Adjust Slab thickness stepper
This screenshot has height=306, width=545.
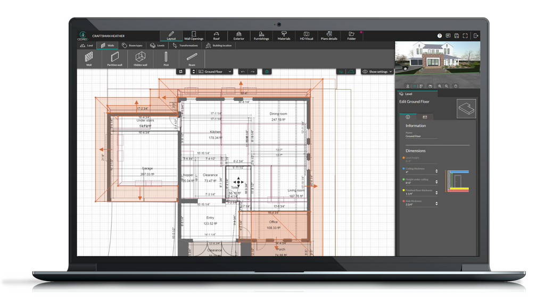coord(436,203)
